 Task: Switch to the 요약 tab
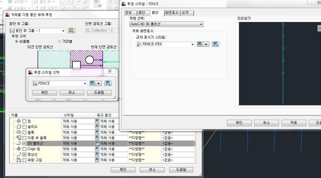click(187, 13)
